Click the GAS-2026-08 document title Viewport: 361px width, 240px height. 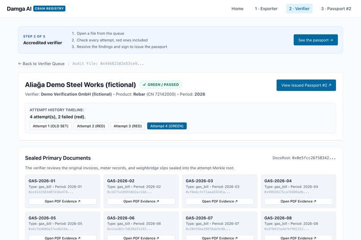[x=278, y=218]
